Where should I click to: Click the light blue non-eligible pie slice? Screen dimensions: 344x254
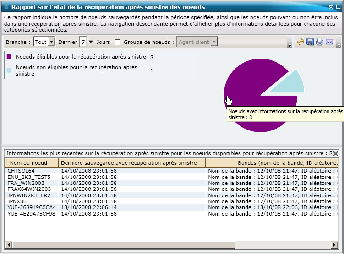pyautogui.click(x=291, y=84)
